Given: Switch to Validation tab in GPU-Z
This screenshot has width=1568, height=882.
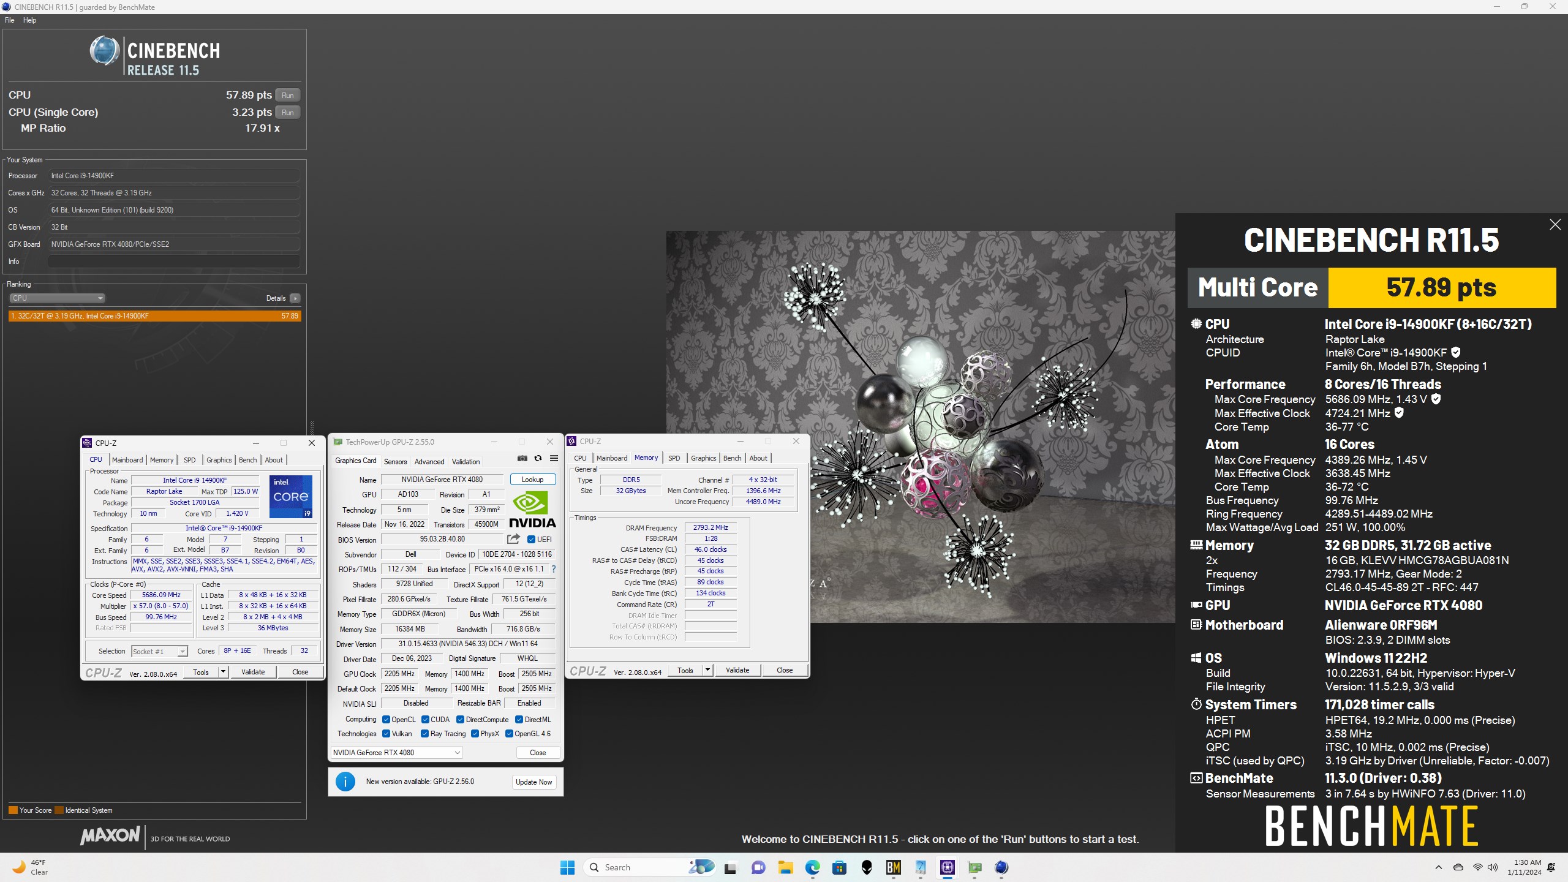Looking at the screenshot, I should pos(466,462).
